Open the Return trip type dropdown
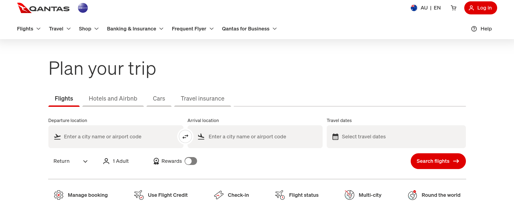Screen dimensions: 514x206 coord(70,161)
